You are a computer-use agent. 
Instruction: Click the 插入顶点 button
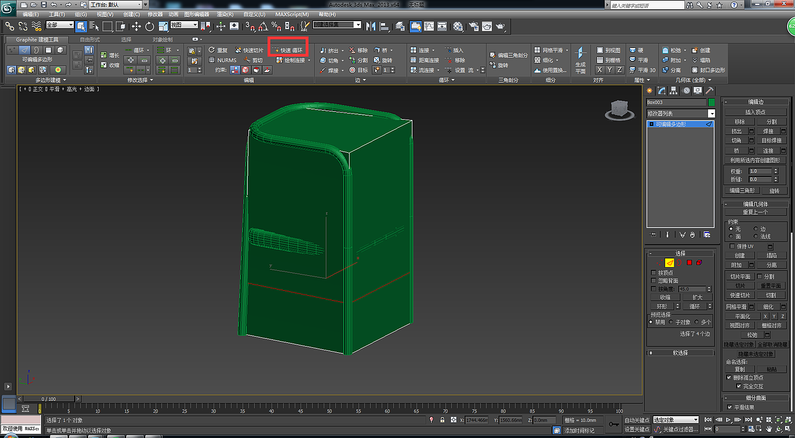point(755,112)
